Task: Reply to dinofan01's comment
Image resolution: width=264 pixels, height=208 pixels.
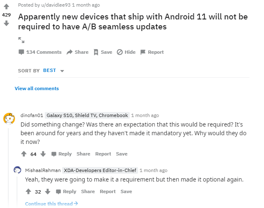Action: 61,154
